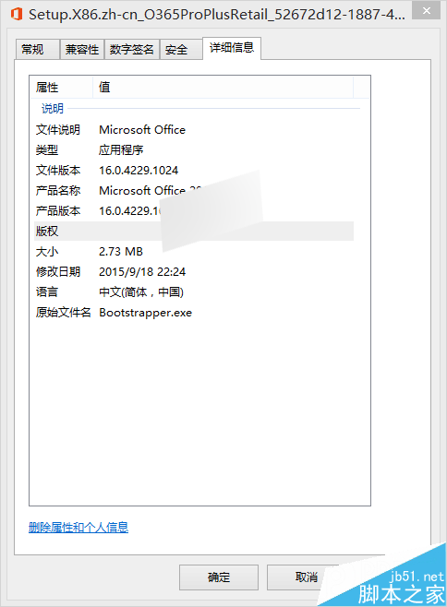Click the 属性 column header
The width and height of the screenshot is (447, 607).
coord(61,87)
